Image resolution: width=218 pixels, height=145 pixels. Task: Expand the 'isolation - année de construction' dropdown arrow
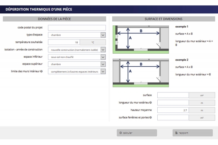(103, 50)
